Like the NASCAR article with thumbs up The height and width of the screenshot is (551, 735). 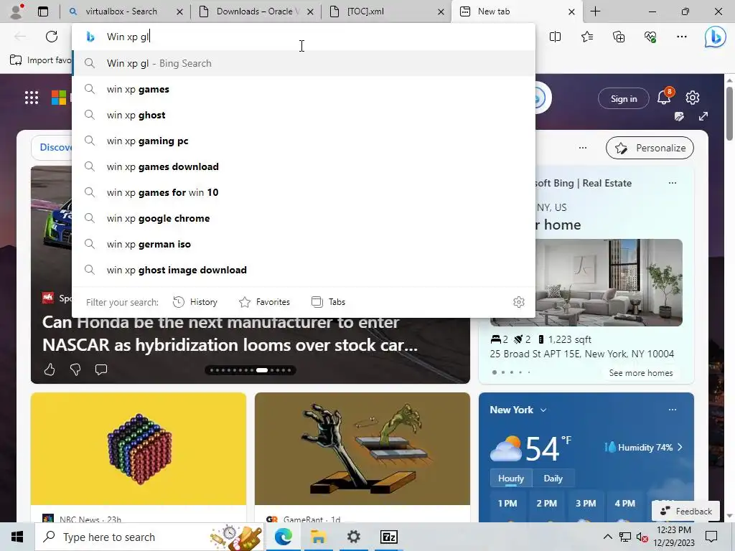(50, 369)
